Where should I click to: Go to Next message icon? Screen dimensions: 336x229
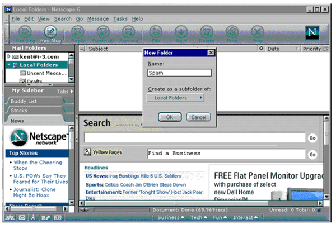(x=181, y=32)
